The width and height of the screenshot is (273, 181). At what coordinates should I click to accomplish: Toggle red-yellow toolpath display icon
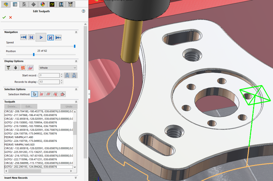[x=23, y=68]
